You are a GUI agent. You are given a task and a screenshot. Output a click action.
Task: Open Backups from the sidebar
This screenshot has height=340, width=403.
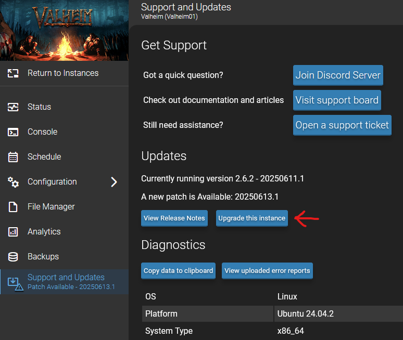tap(64, 256)
